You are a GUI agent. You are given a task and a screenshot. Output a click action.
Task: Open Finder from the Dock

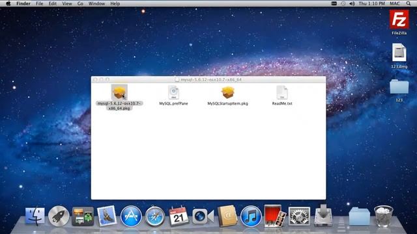pos(35,216)
